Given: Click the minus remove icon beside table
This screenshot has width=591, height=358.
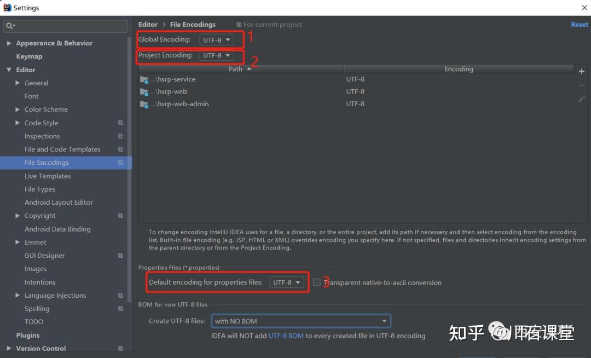Looking at the screenshot, I should coord(582,85).
